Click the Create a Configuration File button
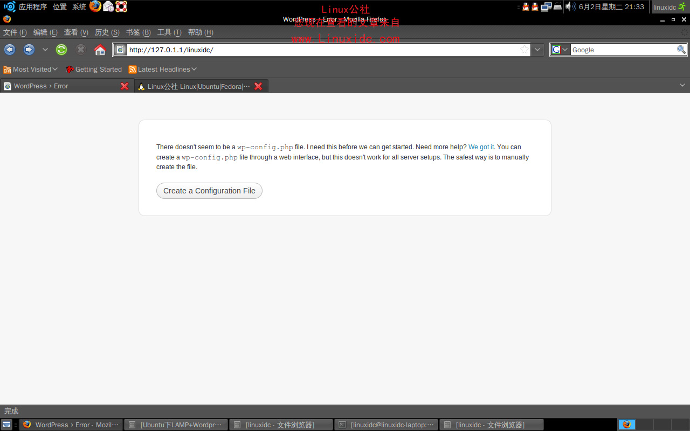Image resolution: width=690 pixels, height=431 pixels. (209, 191)
